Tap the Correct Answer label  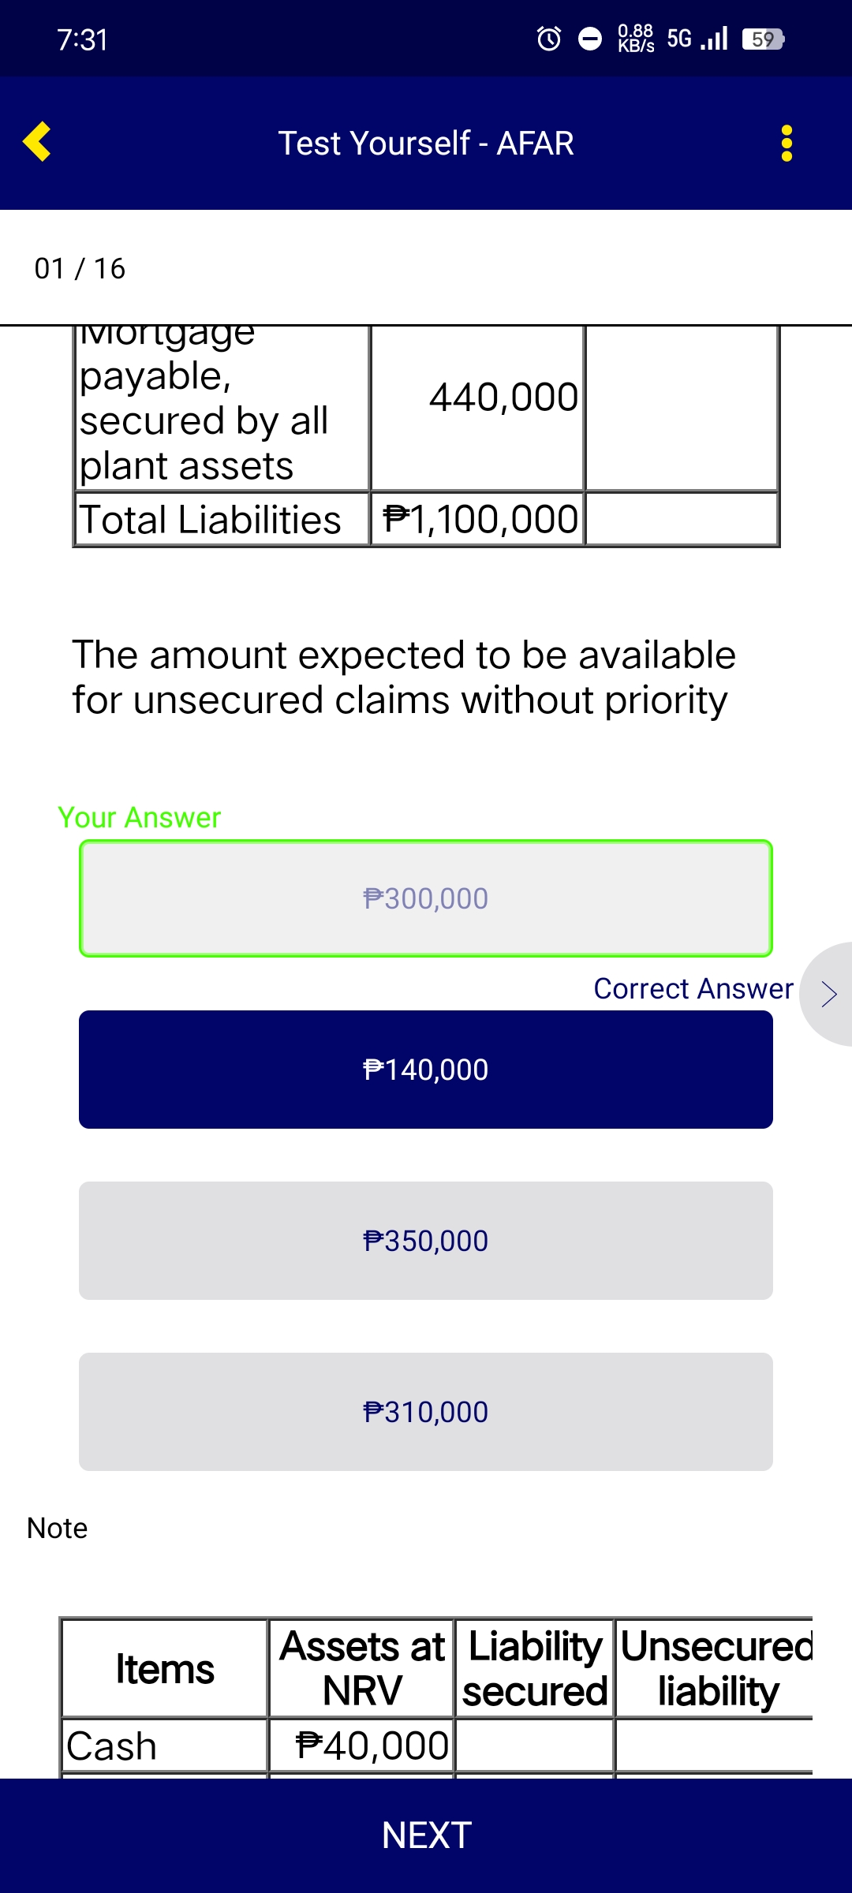693,989
